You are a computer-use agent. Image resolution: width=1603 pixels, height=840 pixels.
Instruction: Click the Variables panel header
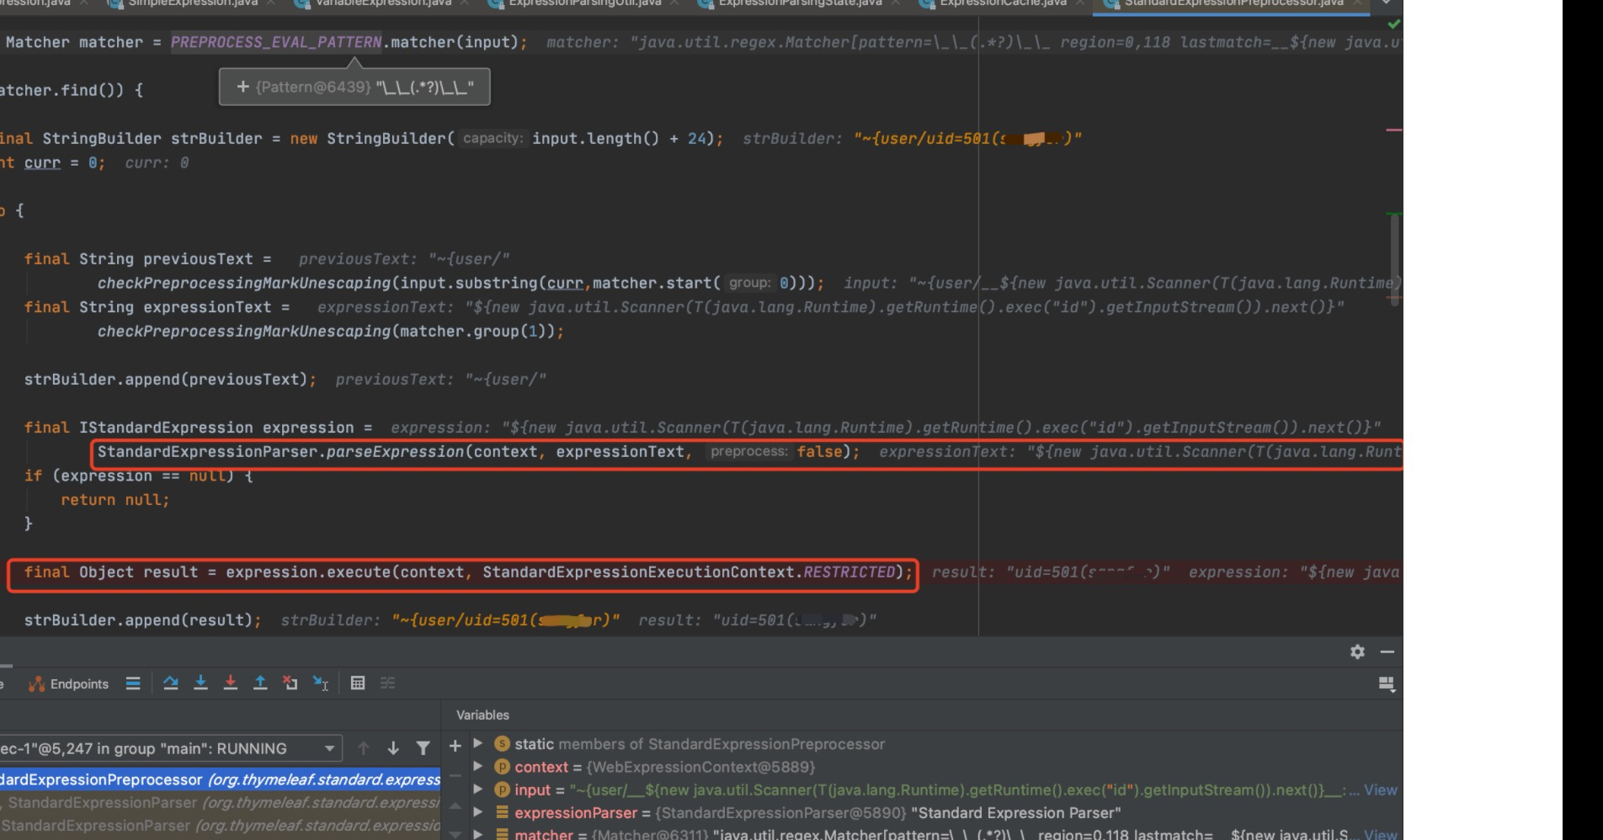(x=482, y=715)
